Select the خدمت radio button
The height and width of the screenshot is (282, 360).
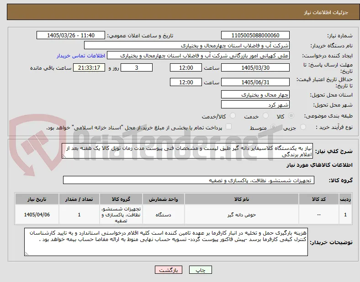point(265,116)
